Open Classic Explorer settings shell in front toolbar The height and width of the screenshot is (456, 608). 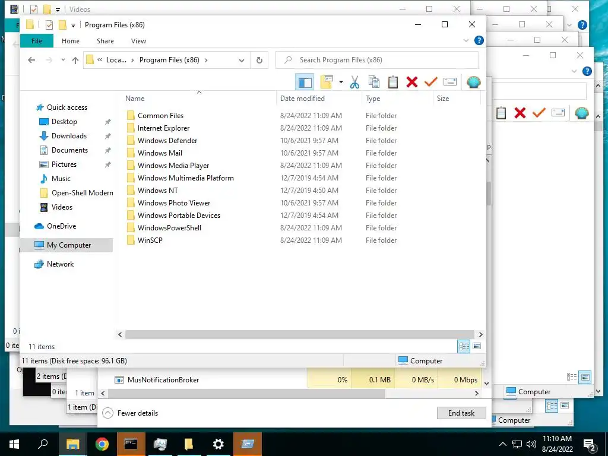pos(473,82)
